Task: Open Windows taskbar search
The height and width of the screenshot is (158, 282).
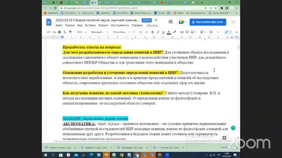Action: click(53, 155)
